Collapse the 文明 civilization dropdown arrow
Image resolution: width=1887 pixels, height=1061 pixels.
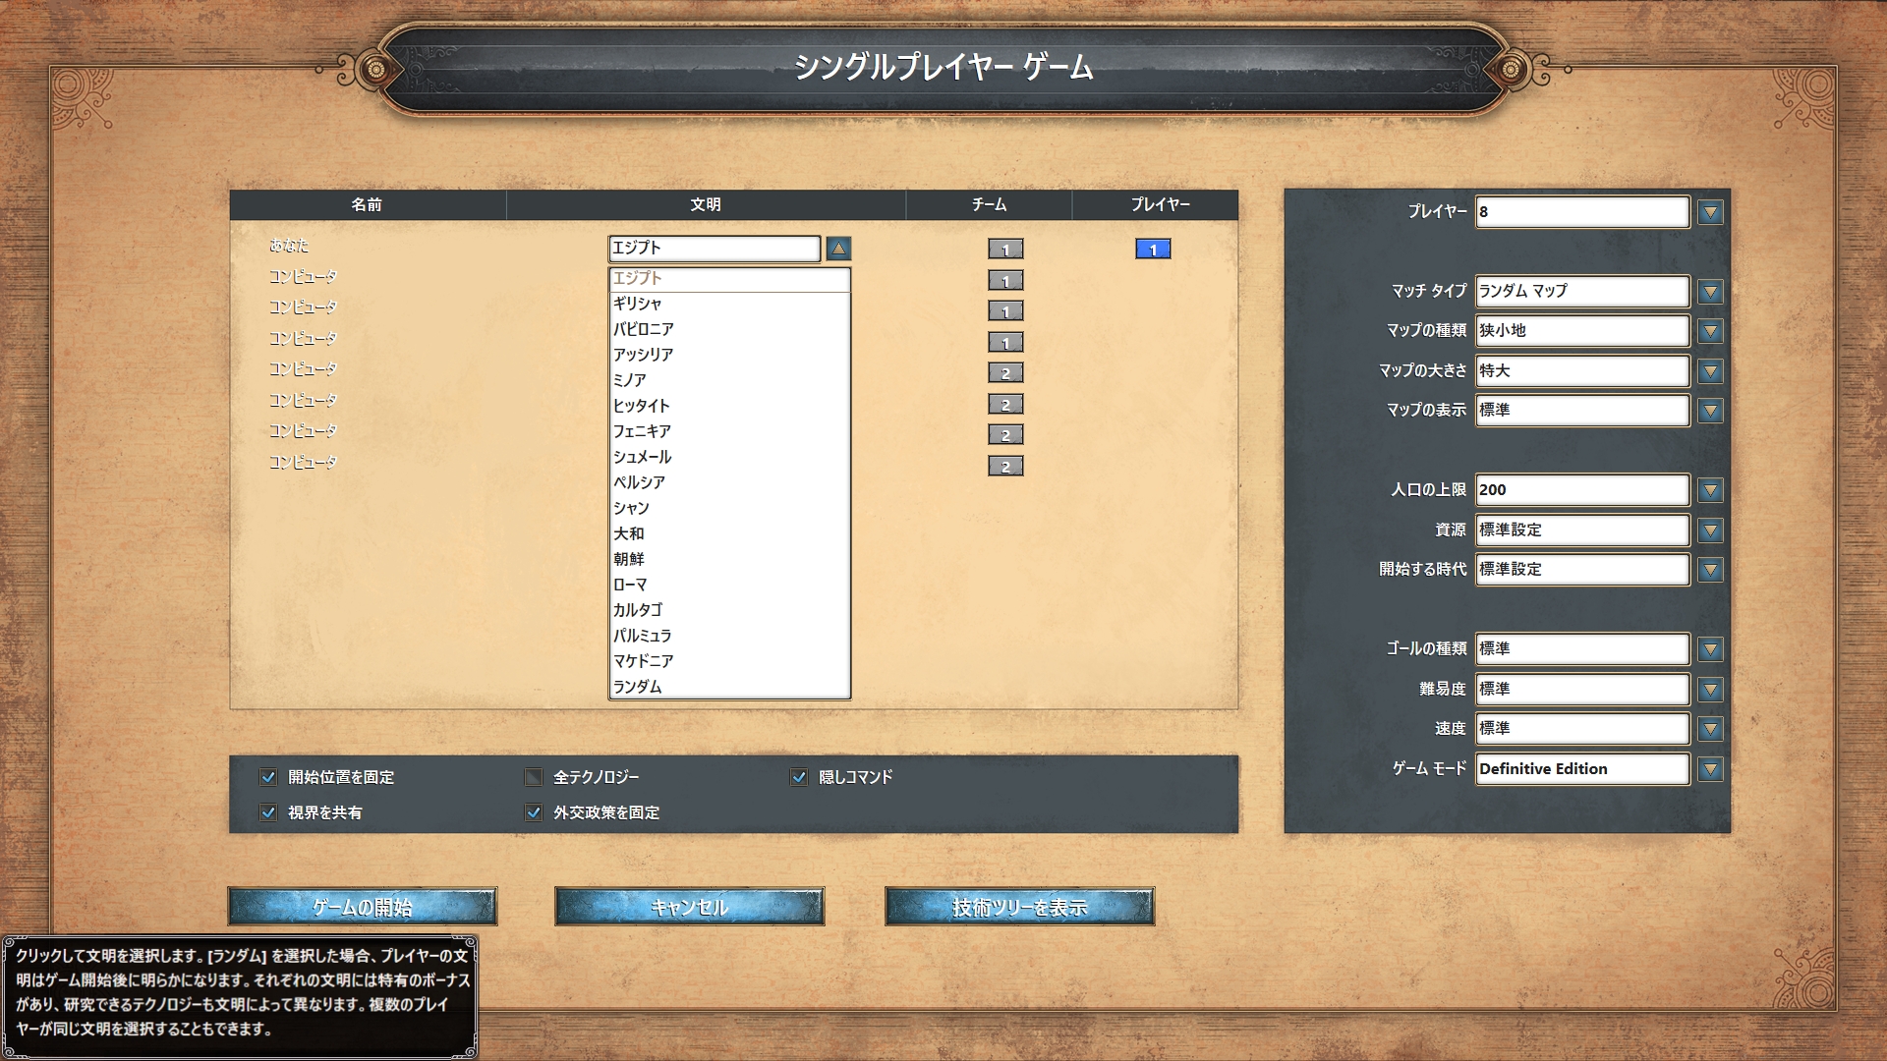pyautogui.click(x=838, y=249)
